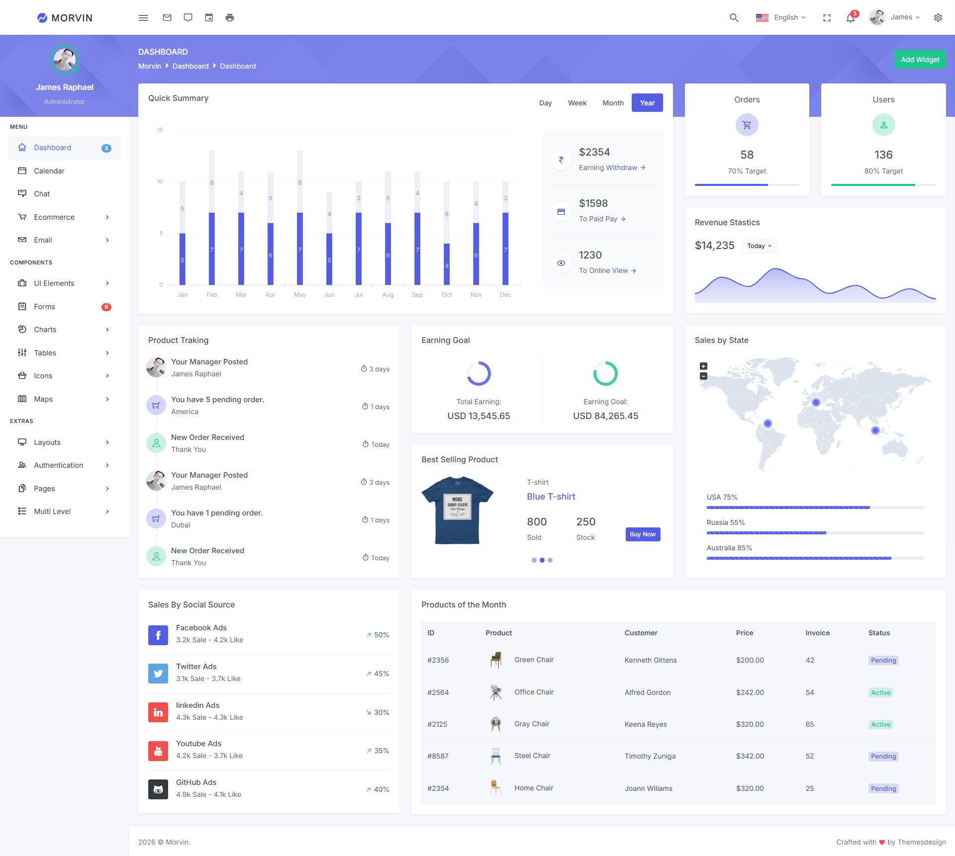Expand the Charts sidebar menu
Viewport: 955px width, 856px height.
coord(65,330)
